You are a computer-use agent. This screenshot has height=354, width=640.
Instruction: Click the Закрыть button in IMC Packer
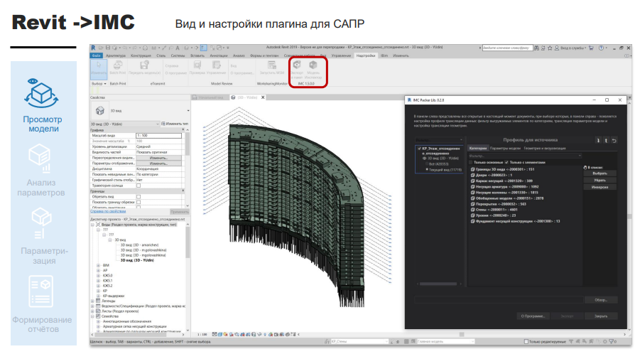coord(600,316)
